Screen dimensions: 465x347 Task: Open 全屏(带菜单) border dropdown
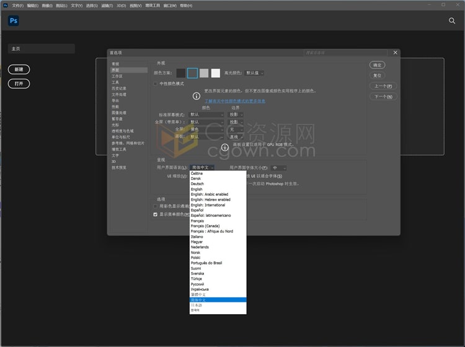pyautogui.click(x=236, y=122)
